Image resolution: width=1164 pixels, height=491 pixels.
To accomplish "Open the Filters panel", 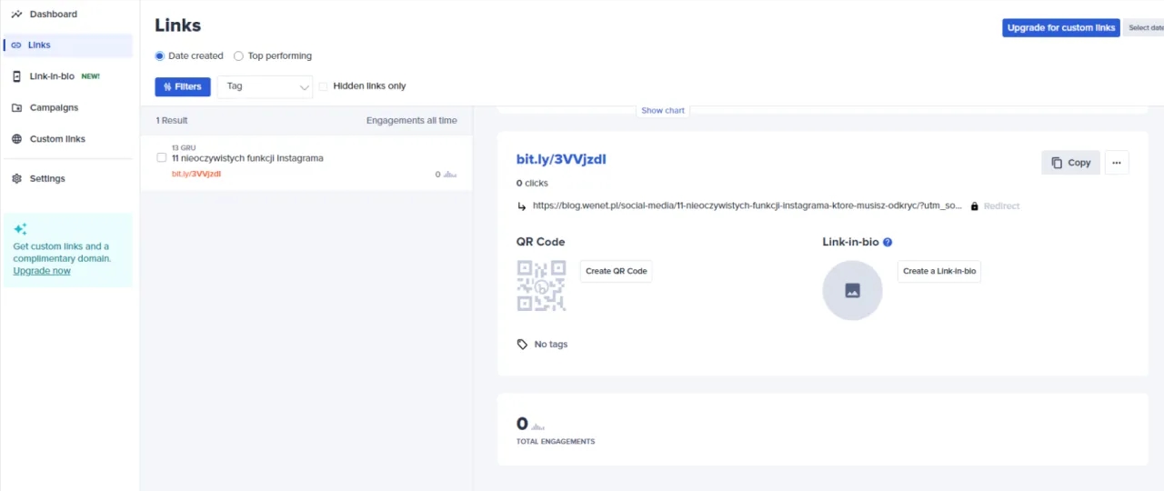I will point(183,86).
